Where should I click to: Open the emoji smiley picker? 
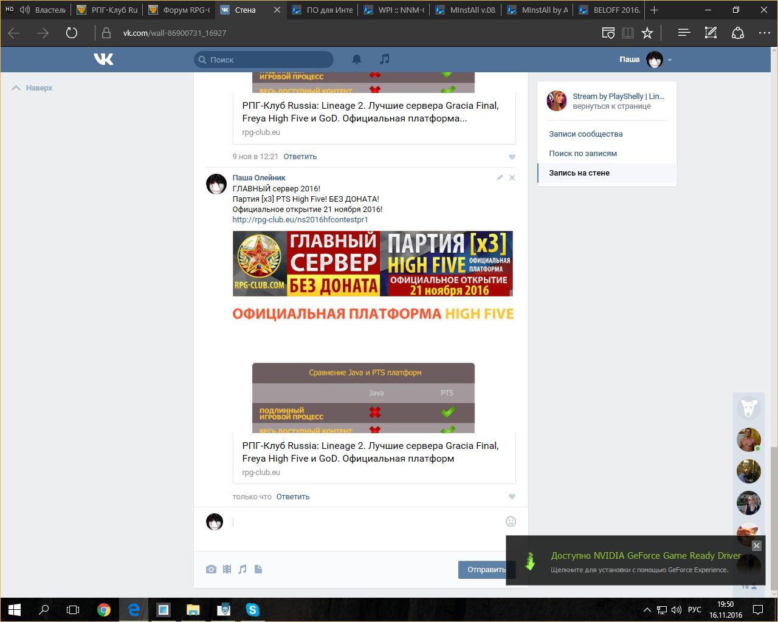511,521
